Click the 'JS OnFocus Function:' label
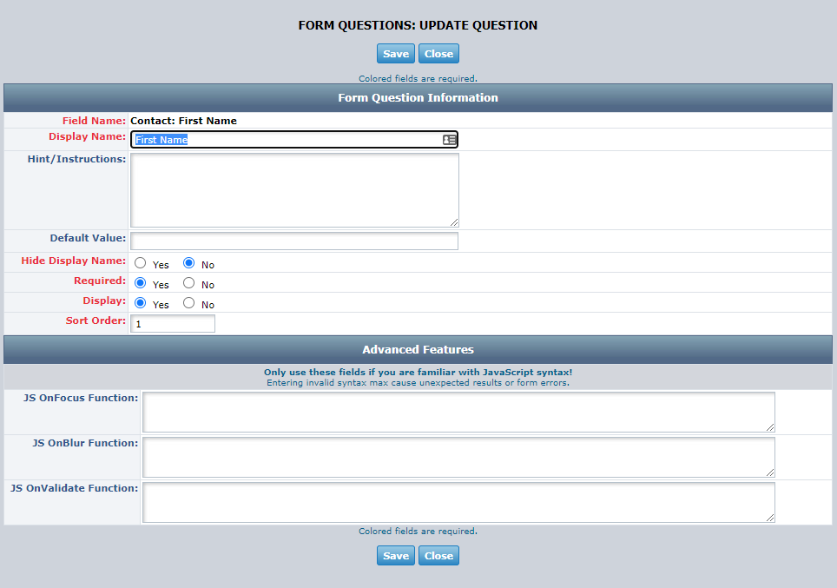Viewport: 837px width, 588px height. [x=81, y=398]
